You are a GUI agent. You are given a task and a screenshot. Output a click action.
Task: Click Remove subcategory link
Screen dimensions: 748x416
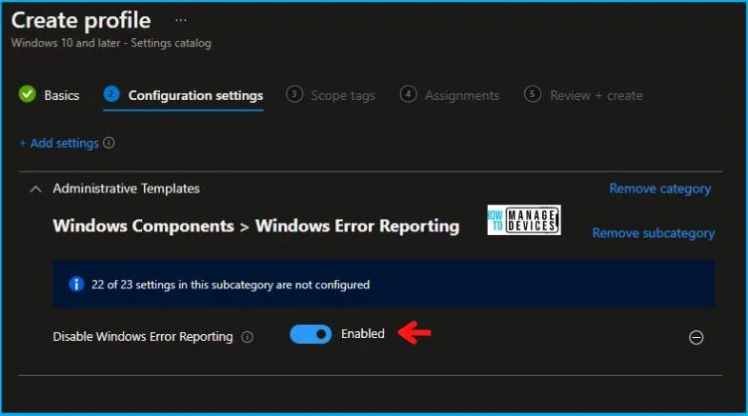click(x=653, y=233)
